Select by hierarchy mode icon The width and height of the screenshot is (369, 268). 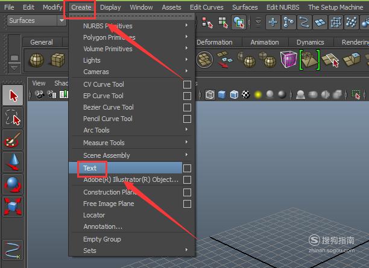pos(207,22)
